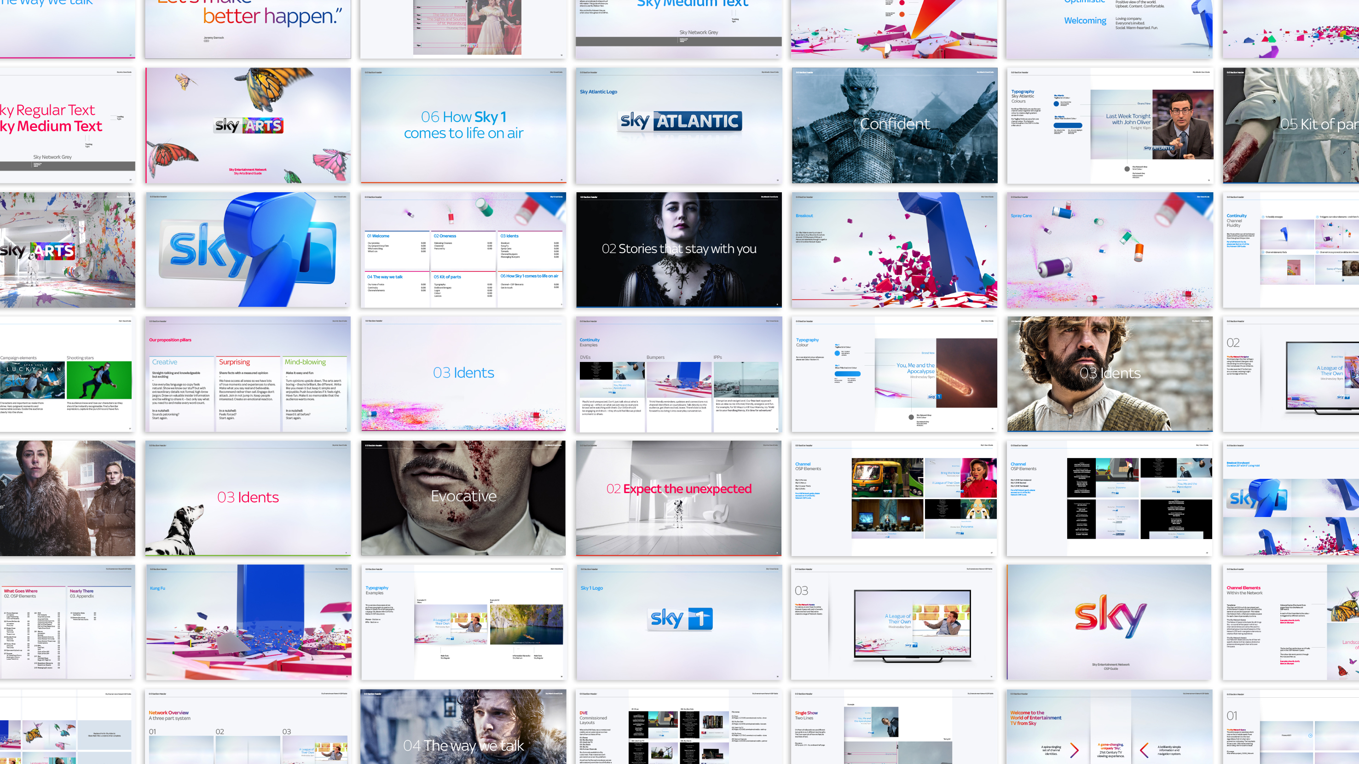Click the Sky Atlantic logo graphic
Image resolution: width=1359 pixels, height=764 pixels.
coord(681,121)
